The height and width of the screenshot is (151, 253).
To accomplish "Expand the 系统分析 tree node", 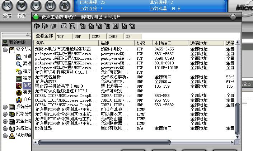I will (x=5, y=107).
